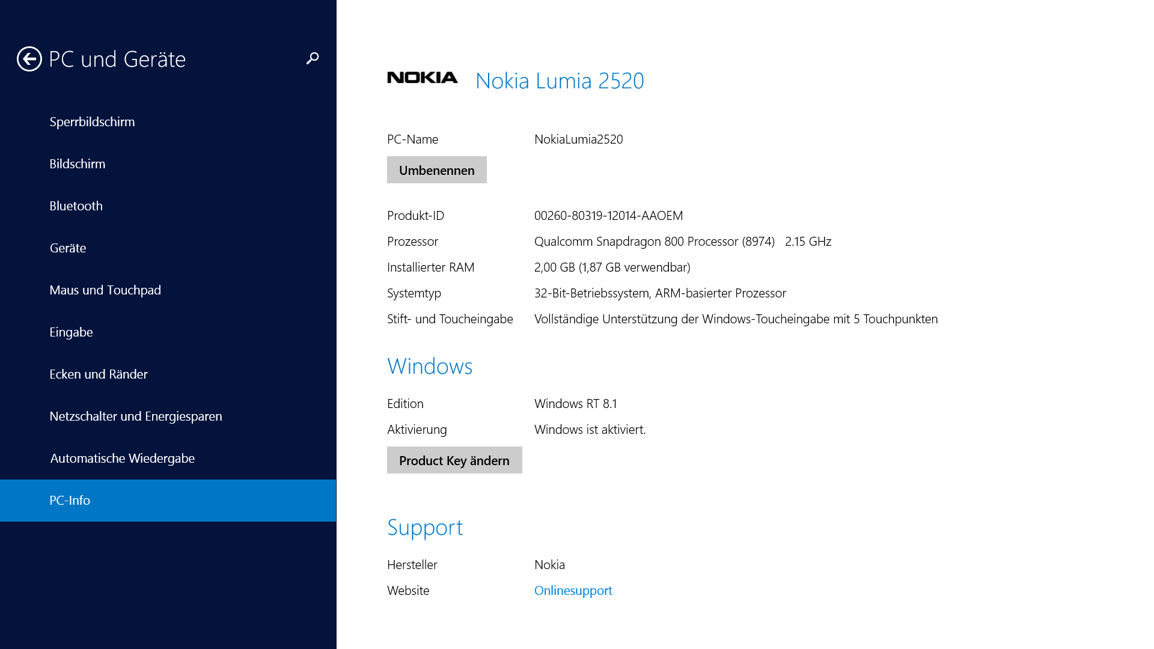
Task: Click the Nokia logo
Action: 422,78
